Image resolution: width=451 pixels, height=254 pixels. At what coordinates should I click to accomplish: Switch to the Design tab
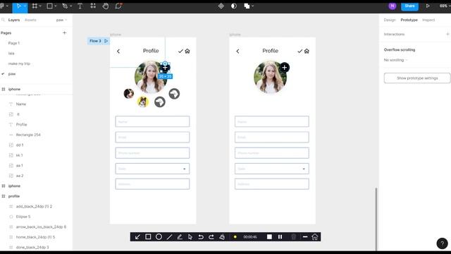pos(390,20)
